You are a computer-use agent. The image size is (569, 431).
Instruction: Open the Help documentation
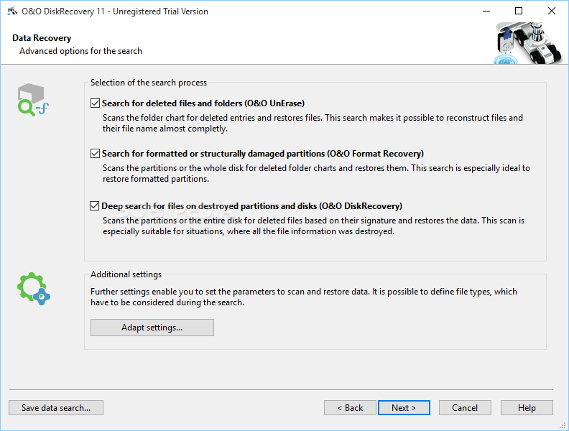527,408
